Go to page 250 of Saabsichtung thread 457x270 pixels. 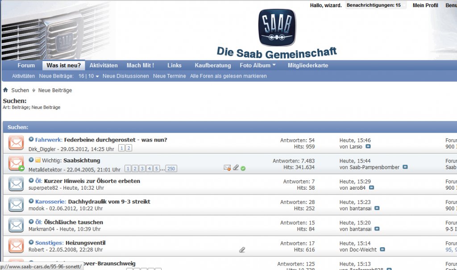pos(171,169)
